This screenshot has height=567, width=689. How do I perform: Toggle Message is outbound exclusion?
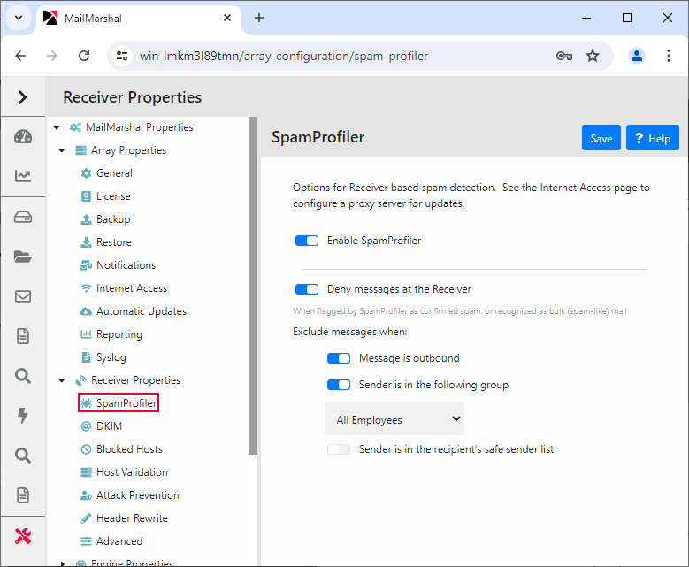[339, 358]
